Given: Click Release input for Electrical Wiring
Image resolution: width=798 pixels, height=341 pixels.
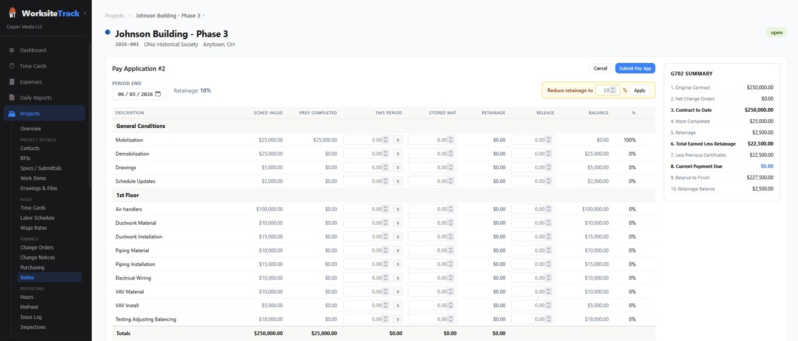Looking at the screenshot, I should point(533,278).
